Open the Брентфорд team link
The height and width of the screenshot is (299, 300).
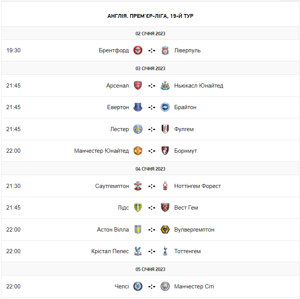tap(114, 50)
